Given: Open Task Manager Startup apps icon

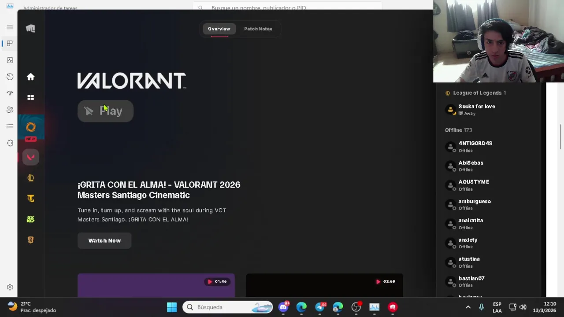Looking at the screenshot, I should tap(10, 93).
